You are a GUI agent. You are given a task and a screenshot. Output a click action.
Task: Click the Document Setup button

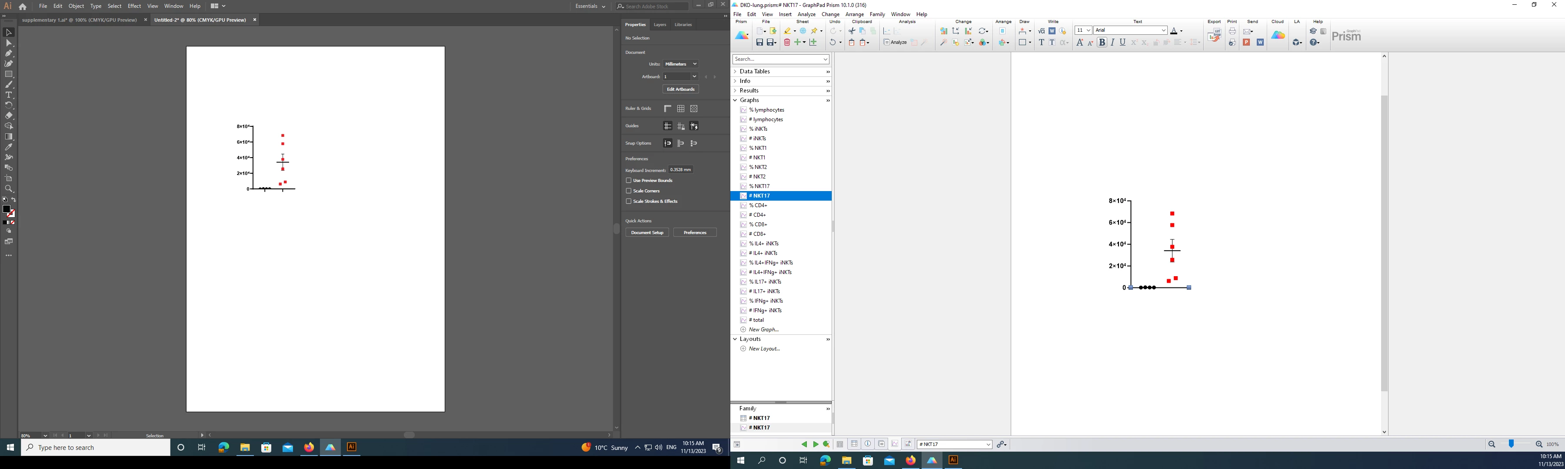(647, 233)
